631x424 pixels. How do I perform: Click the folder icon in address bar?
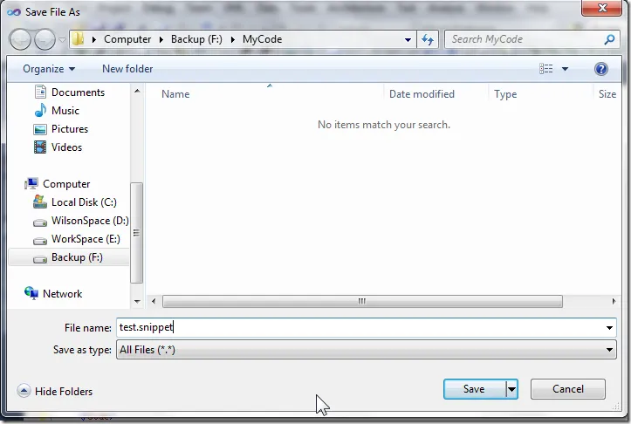(x=78, y=39)
